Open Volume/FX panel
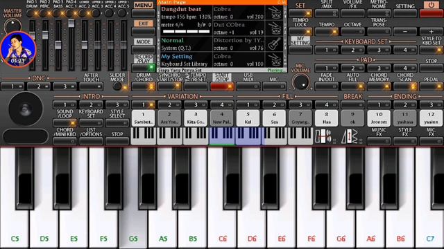The height and width of the screenshot is (249, 444). click(x=353, y=13)
